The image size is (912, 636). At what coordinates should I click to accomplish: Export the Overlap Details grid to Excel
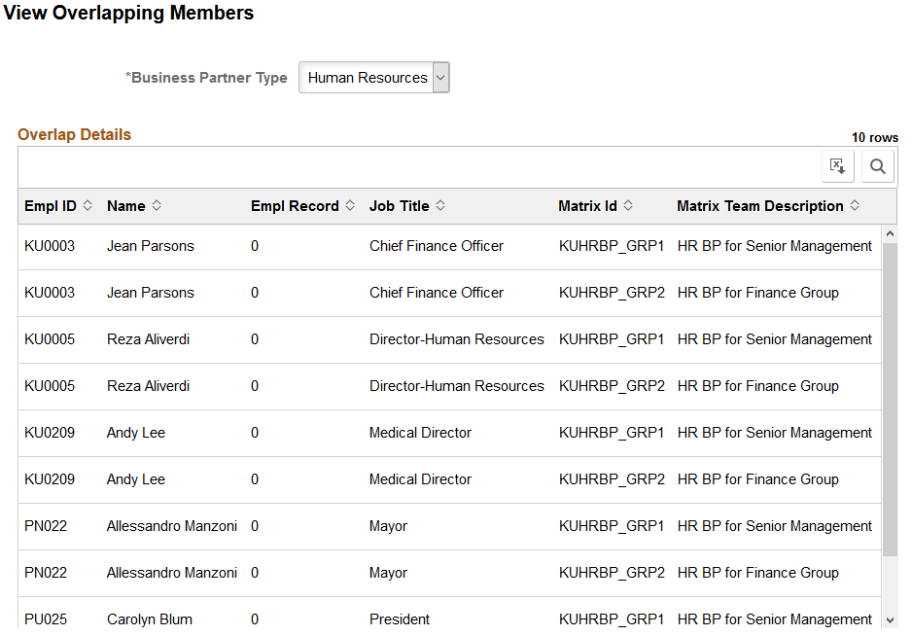[838, 165]
